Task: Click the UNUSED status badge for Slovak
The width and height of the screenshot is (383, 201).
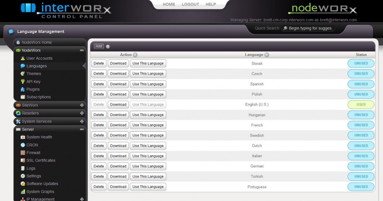Action: point(361,63)
